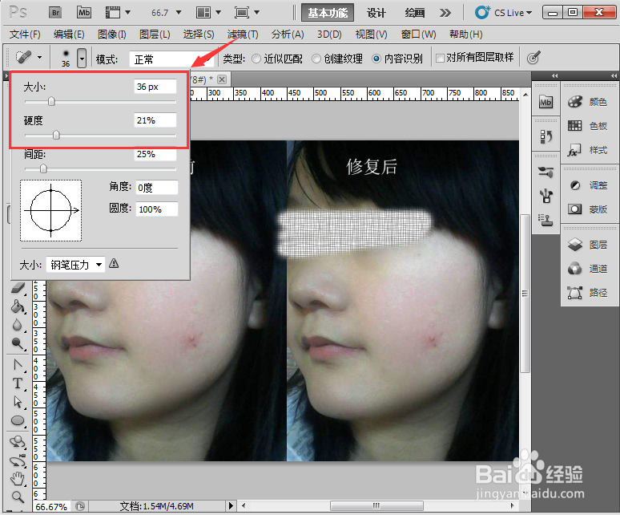This screenshot has height=515, width=620.
Task: Open the 滤镜(T) menu
Action: coord(243,34)
